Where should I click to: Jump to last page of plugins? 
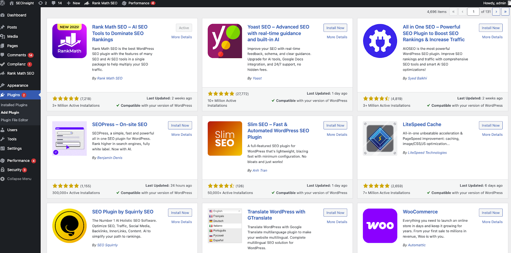[505, 12]
